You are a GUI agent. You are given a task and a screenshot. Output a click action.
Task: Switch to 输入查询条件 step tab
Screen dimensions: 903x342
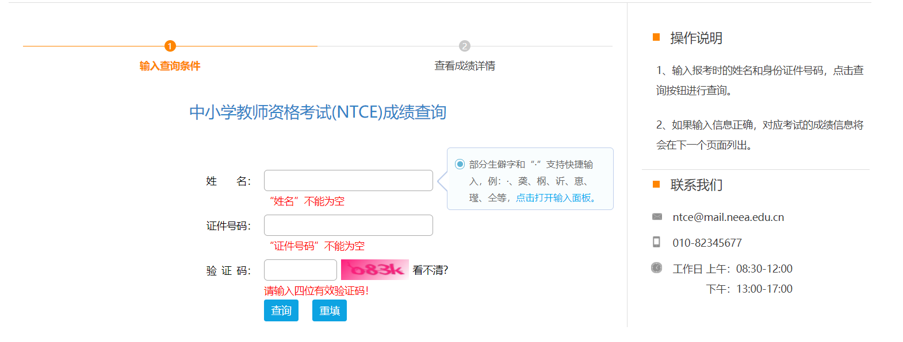[x=170, y=66]
